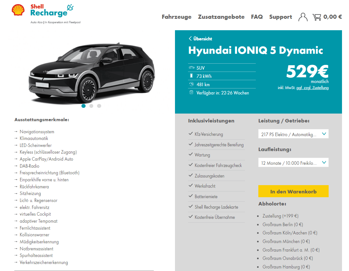Click the checkmark beside Shell Recharge Ladekarte

coord(191,206)
